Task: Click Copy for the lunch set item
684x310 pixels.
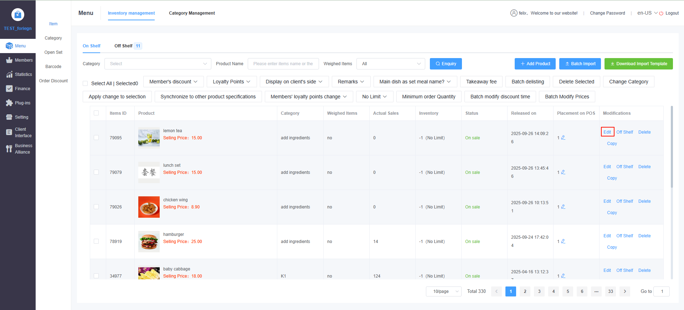Action: [x=612, y=178]
